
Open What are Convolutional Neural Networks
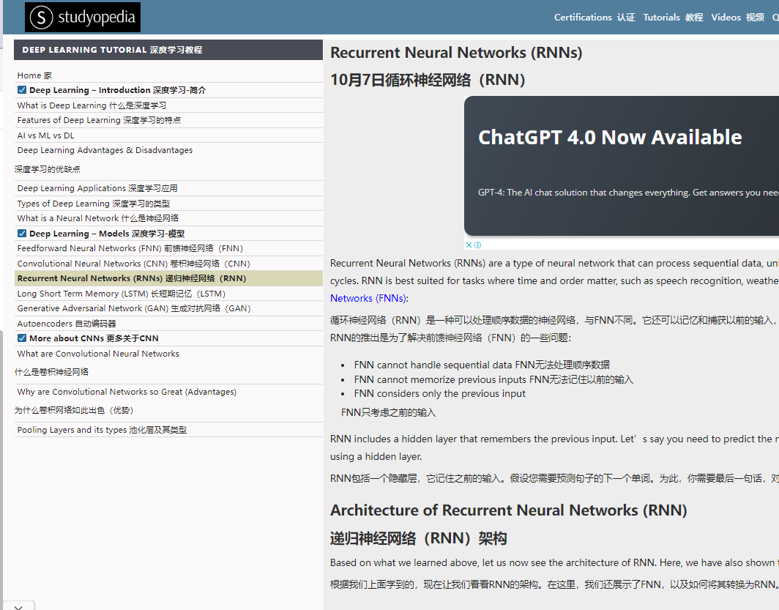98,354
